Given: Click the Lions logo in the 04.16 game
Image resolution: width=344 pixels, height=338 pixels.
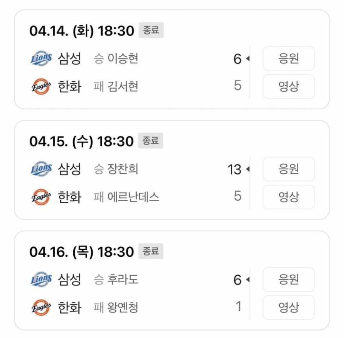Looking at the screenshot, I should pyautogui.click(x=41, y=280).
